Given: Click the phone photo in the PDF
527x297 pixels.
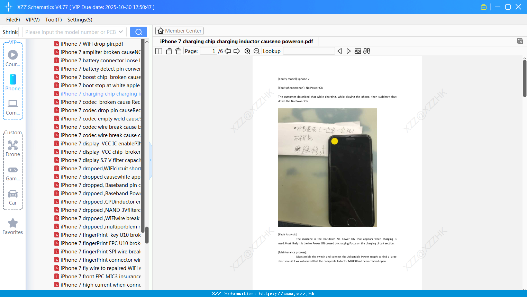Looking at the screenshot, I should pos(327,168).
